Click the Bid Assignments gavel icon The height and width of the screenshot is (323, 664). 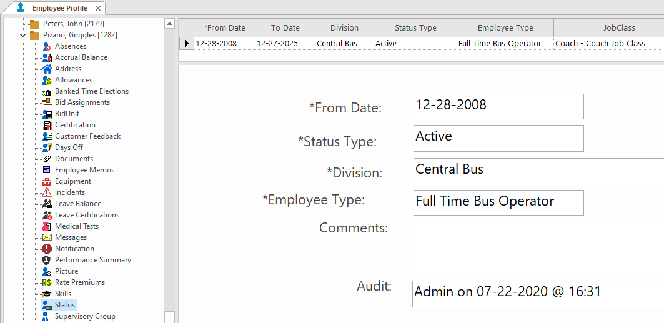(x=47, y=102)
